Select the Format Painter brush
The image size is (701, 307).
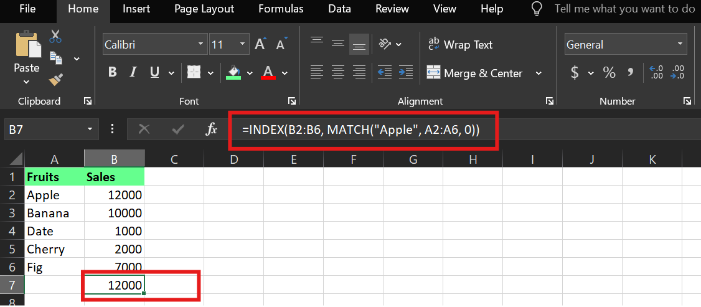coord(56,80)
